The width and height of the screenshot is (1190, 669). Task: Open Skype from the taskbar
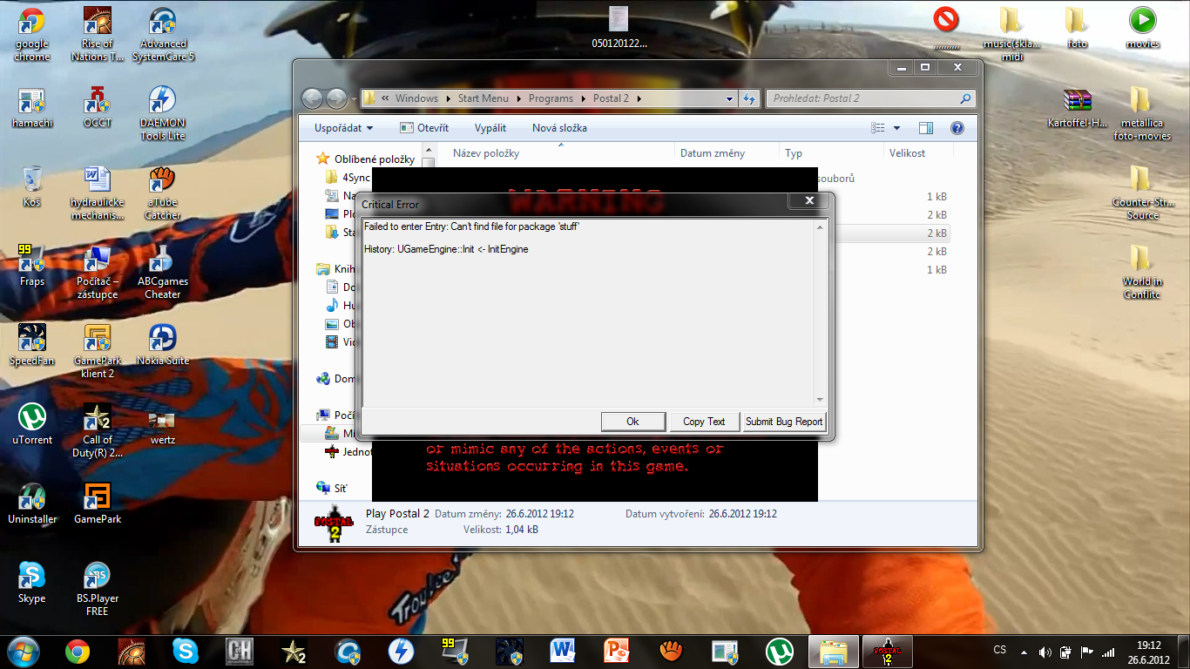pyautogui.click(x=185, y=651)
